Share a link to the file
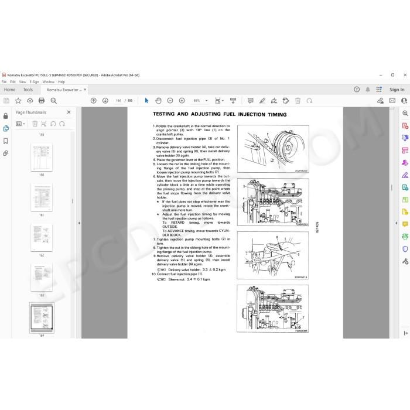 (381, 101)
